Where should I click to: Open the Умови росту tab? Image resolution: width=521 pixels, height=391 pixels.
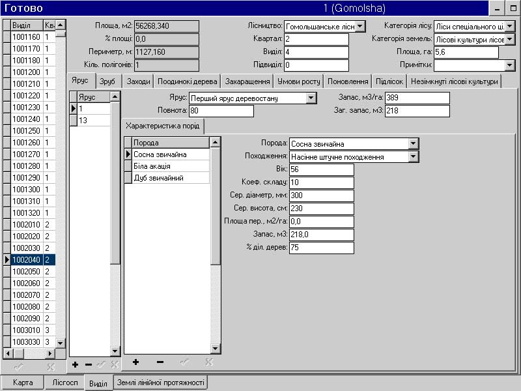(x=298, y=82)
